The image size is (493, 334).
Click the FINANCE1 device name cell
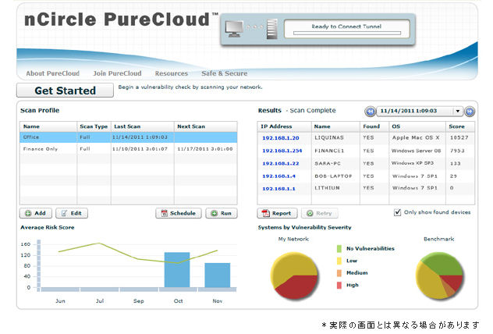(x=329, y=151)
